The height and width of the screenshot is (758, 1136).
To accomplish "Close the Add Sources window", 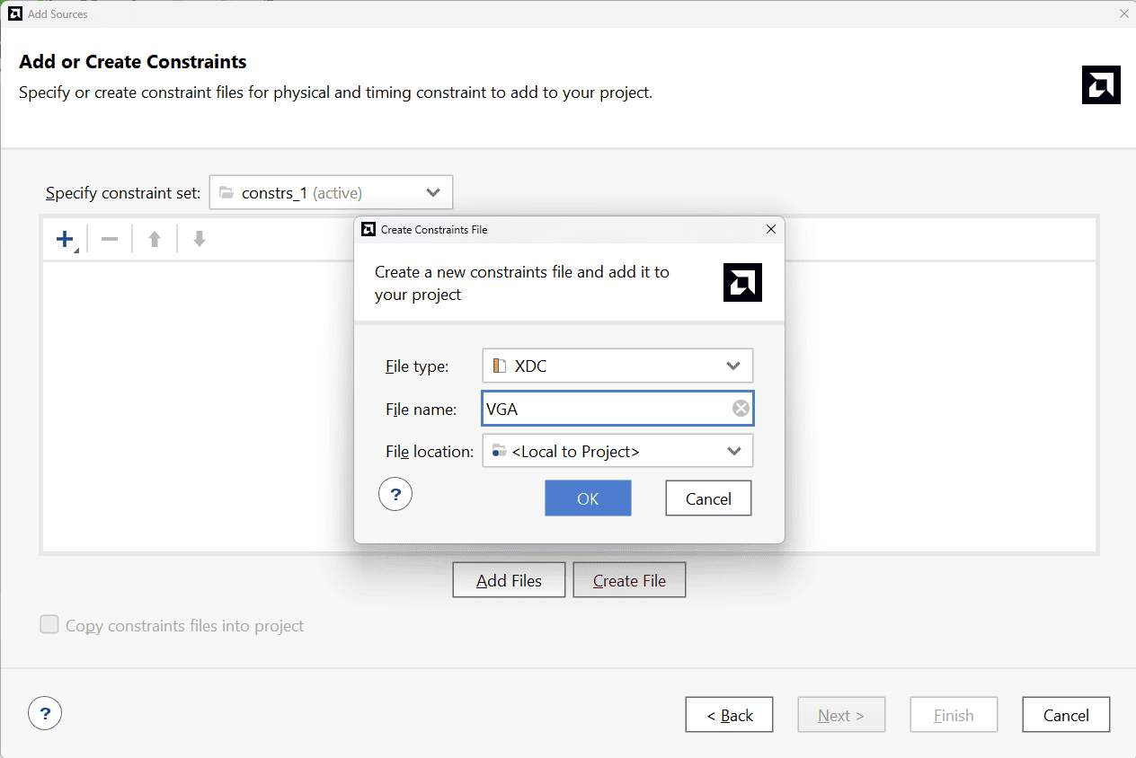I will [1123, 13].
